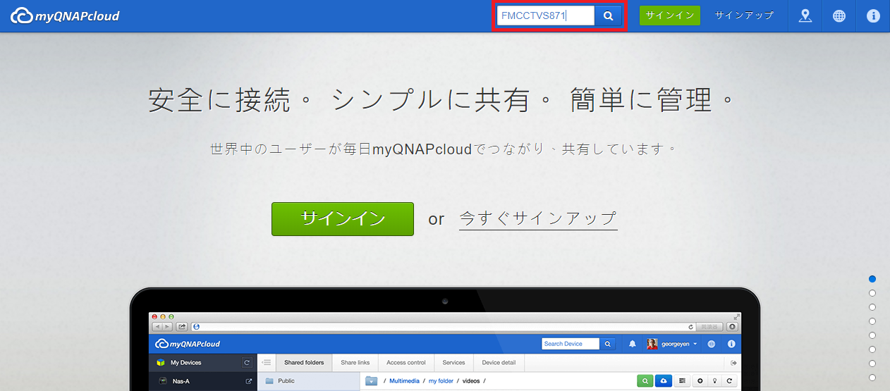Open the device location pin icon
Screen dimensions: 890x391
[x=805, y=15]
